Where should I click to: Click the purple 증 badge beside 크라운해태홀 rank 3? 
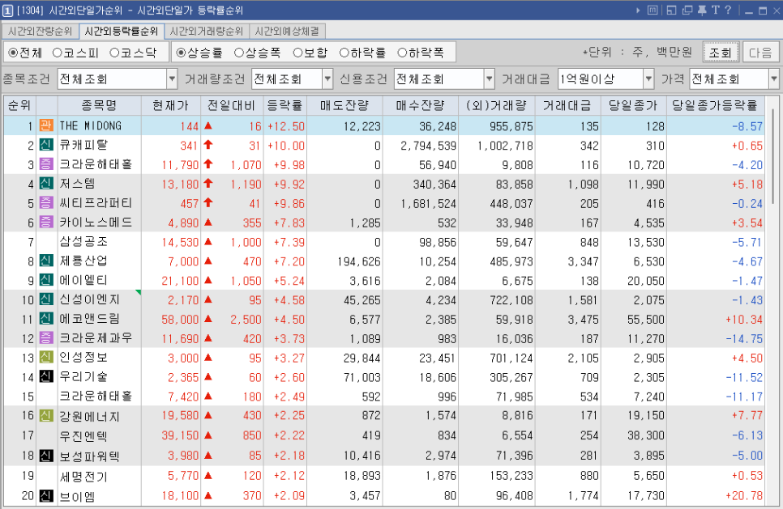click(46, 164)
